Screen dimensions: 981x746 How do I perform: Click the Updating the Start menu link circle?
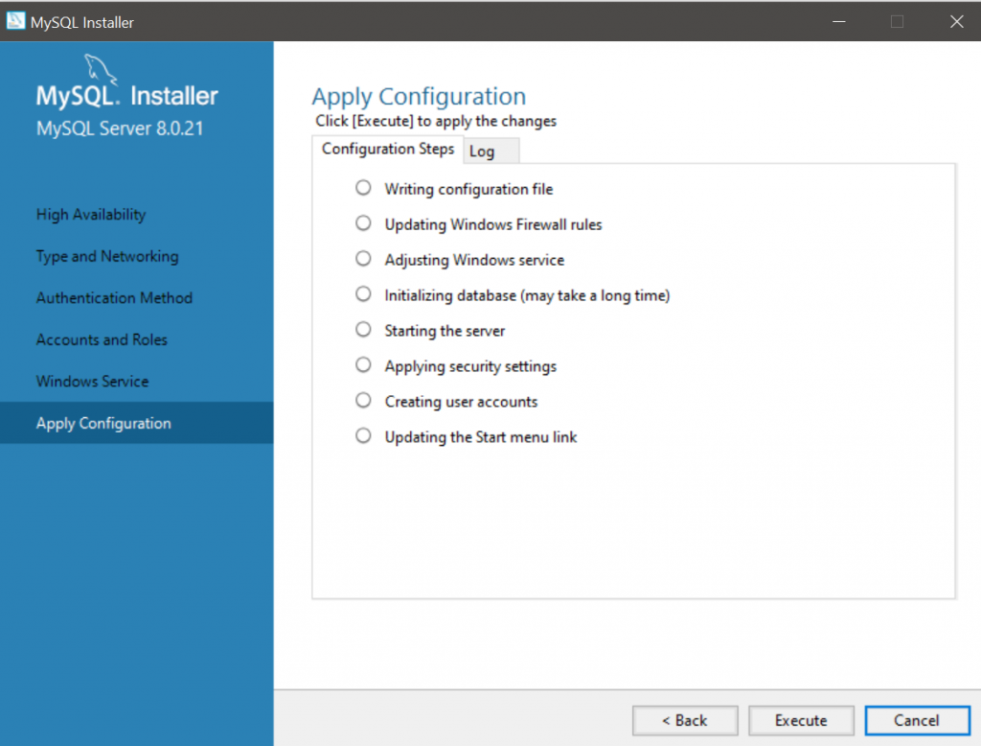pos(363,436)
